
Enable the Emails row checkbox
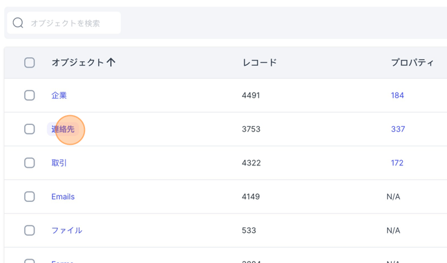tap(30, 197)
